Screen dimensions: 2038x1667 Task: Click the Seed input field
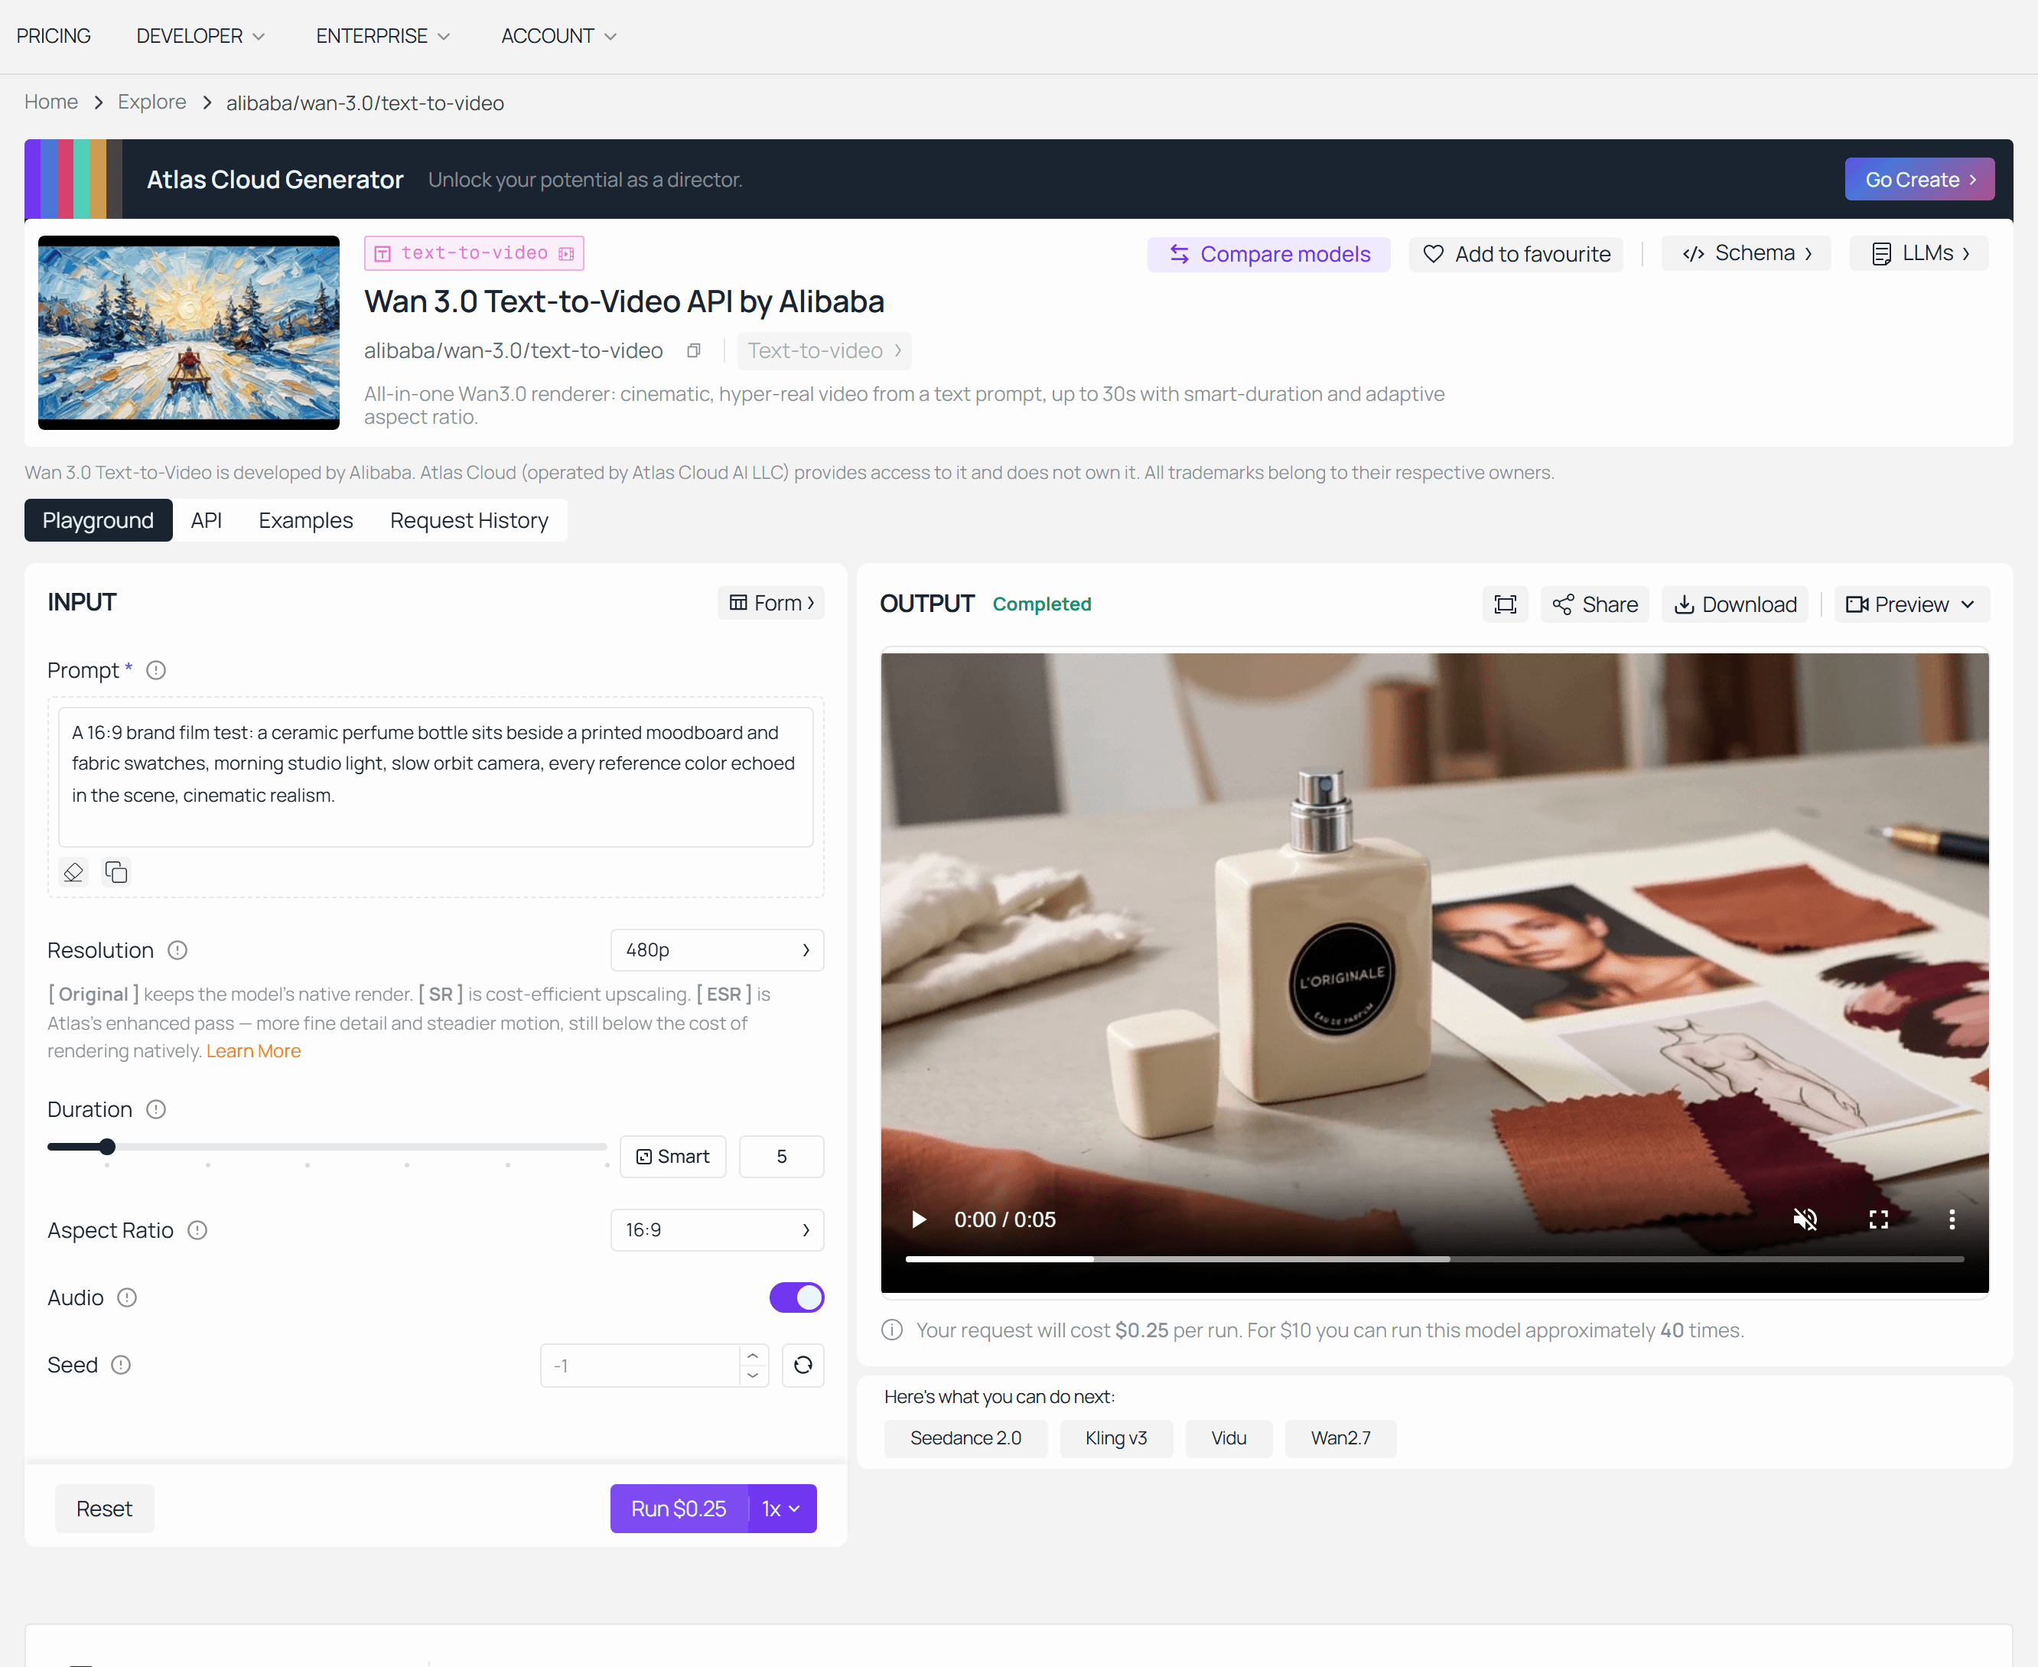(x=640, y=1366)
